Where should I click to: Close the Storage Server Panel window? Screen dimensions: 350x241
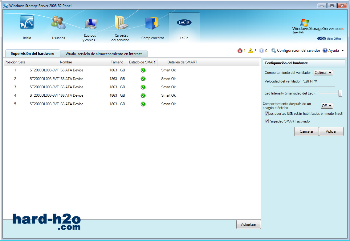pos(342,6)
